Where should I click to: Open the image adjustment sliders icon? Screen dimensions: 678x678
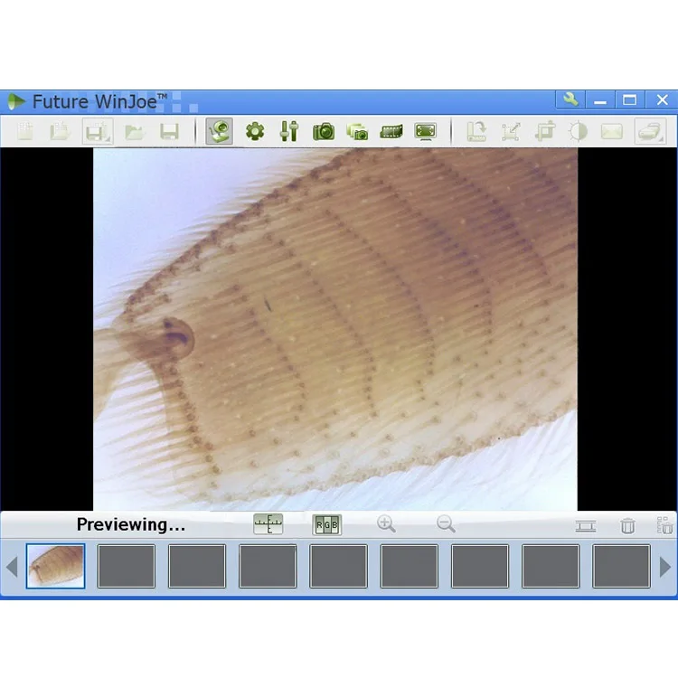[289, 131]
